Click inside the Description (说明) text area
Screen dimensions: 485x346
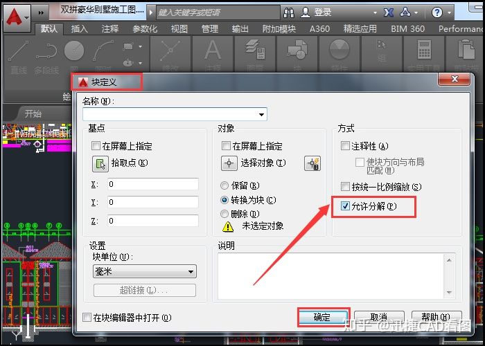pos(331,276)
